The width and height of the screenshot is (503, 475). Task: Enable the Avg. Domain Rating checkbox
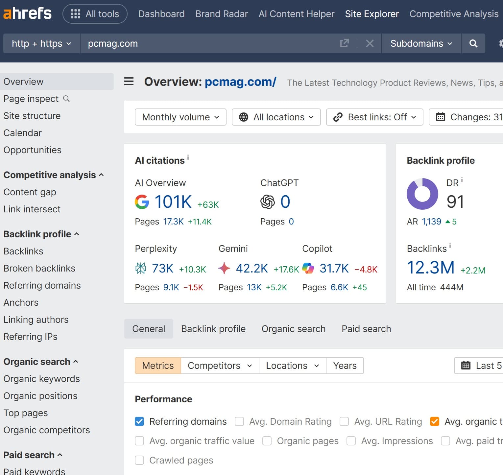click(239, 421)
